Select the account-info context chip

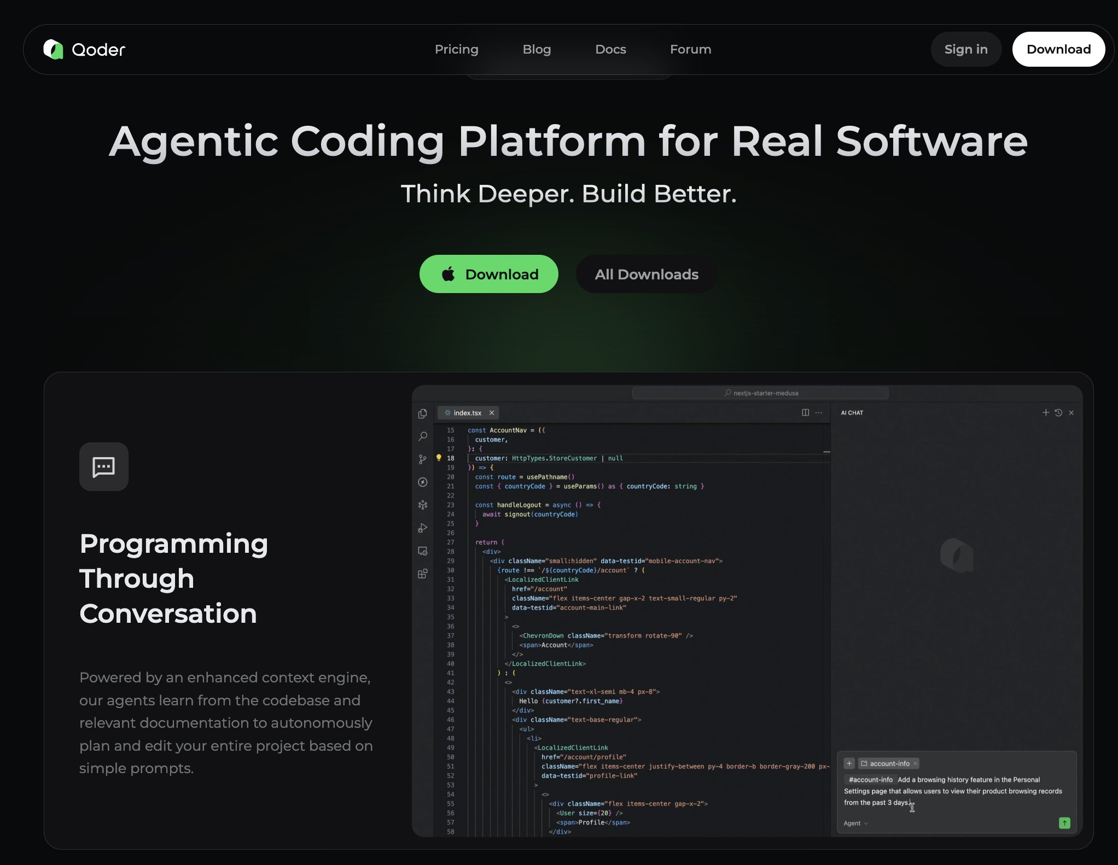[889, 763]
